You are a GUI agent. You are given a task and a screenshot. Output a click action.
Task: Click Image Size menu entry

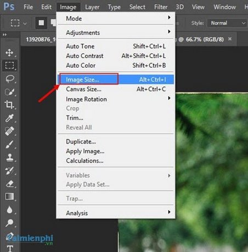point(116,79)
